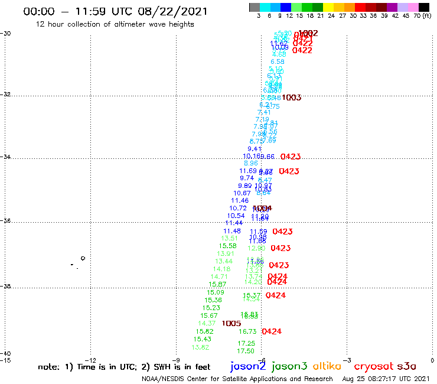Click the wave height value 10.67

(x=242, y=193)
